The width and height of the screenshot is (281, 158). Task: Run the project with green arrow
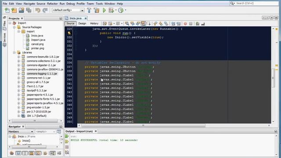click(104, 10)
